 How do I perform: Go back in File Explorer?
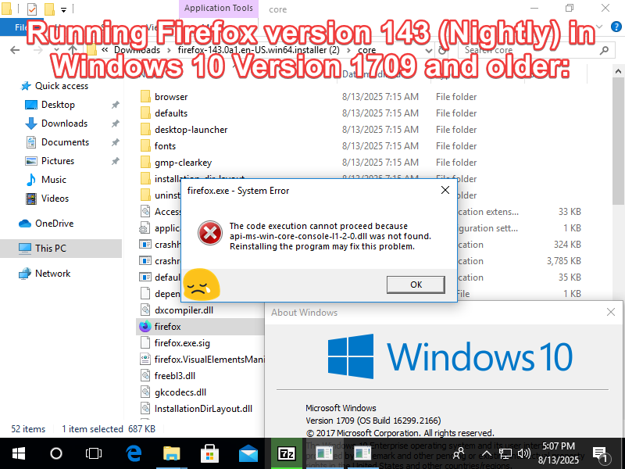15,50
